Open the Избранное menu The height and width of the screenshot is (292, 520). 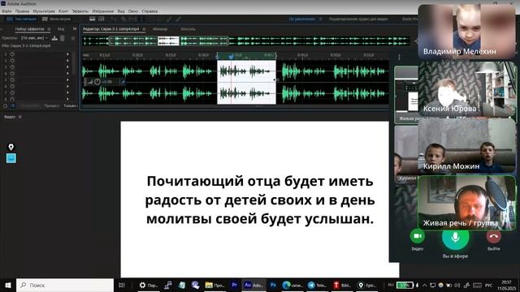(103, 11)
